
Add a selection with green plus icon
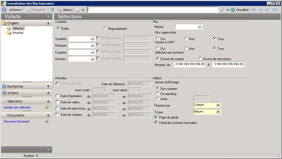click(x=47, y=107)
